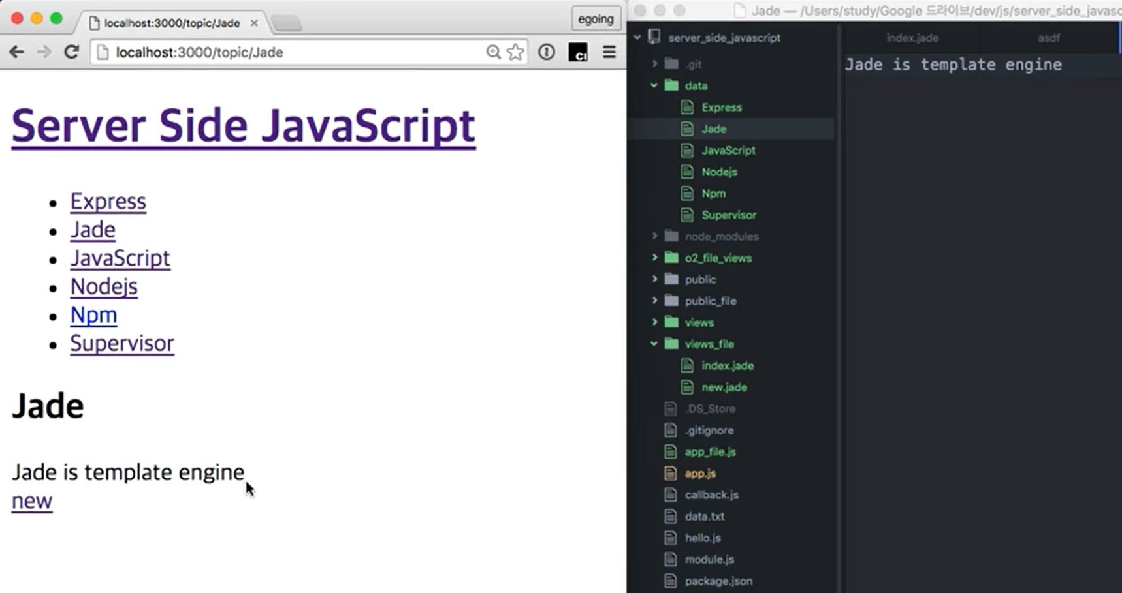This screenshot has height=593, width=1122.
Task: Open the Chrome hamburger menu
Action: [x=609, y=52]
